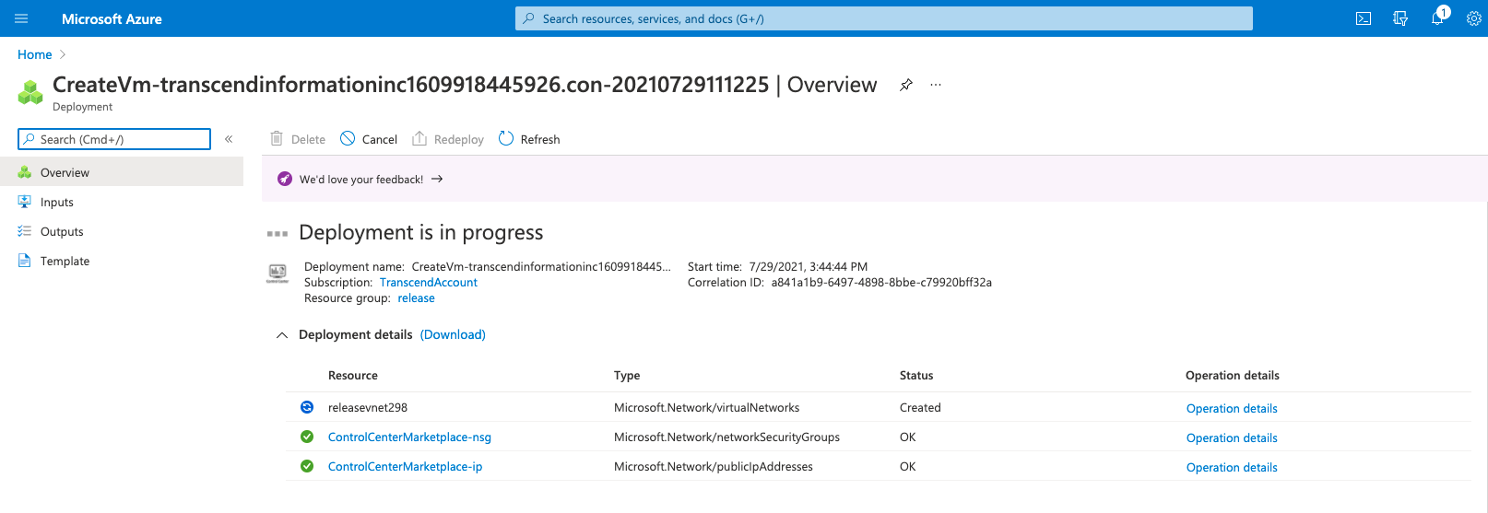The height and width of the screenshot is (513, 1488).
Task: Open the hamburger portal menu
Action: pyautogui.click(x=21, y=18)
